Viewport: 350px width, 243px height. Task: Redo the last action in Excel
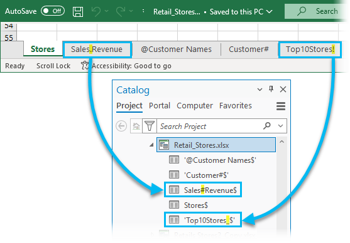click(121, 11)
